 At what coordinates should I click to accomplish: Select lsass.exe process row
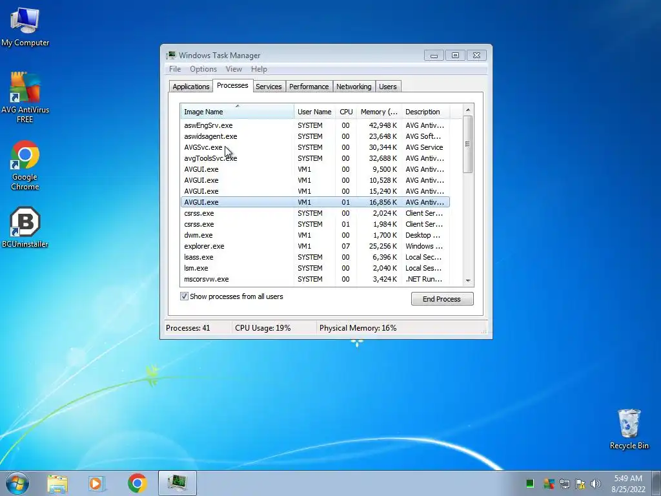(x=315, y=257)
